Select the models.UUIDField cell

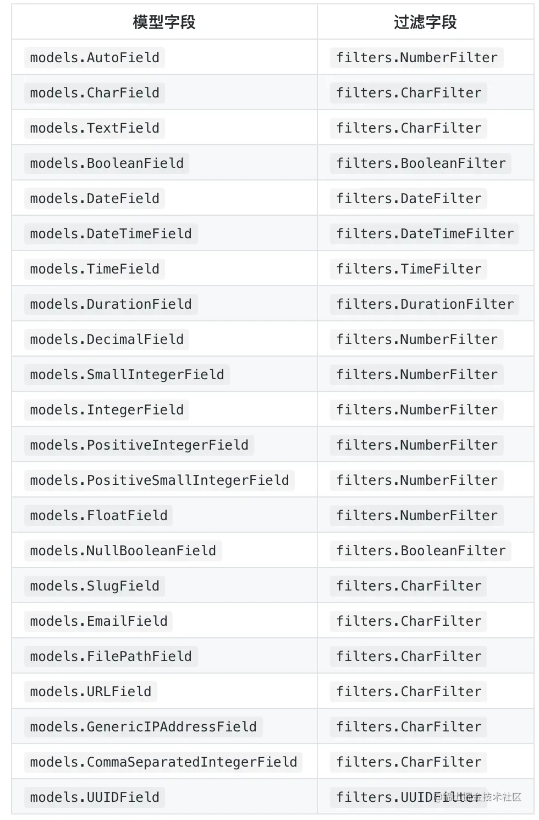point(95,797)
